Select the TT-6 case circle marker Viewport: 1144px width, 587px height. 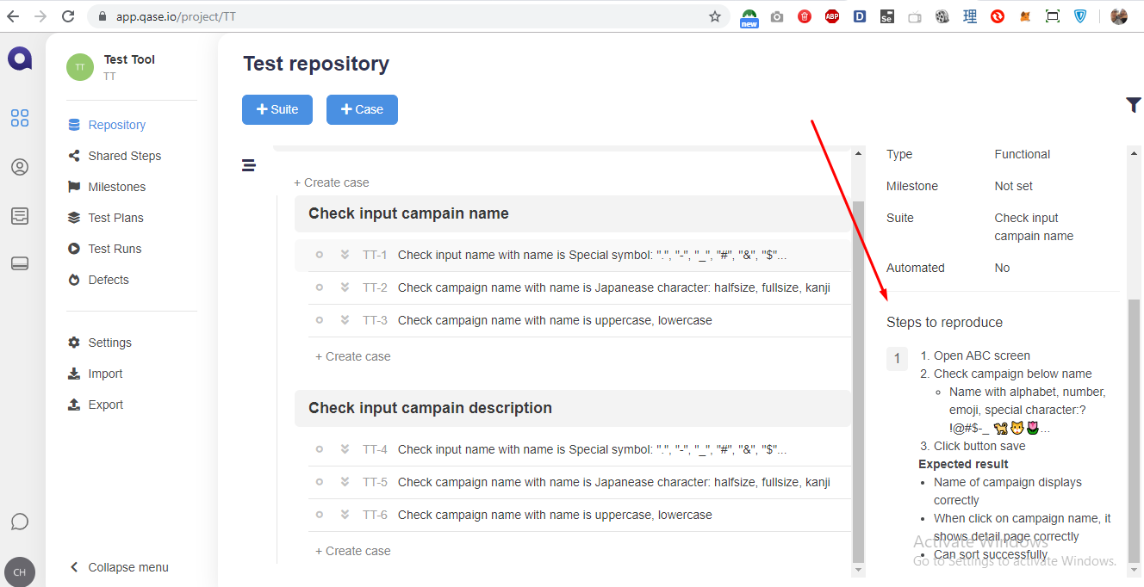point(320,515)
